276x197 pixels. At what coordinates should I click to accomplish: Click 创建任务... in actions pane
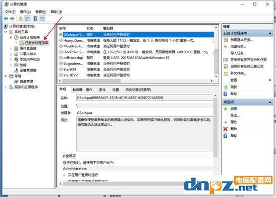(238, 47)
